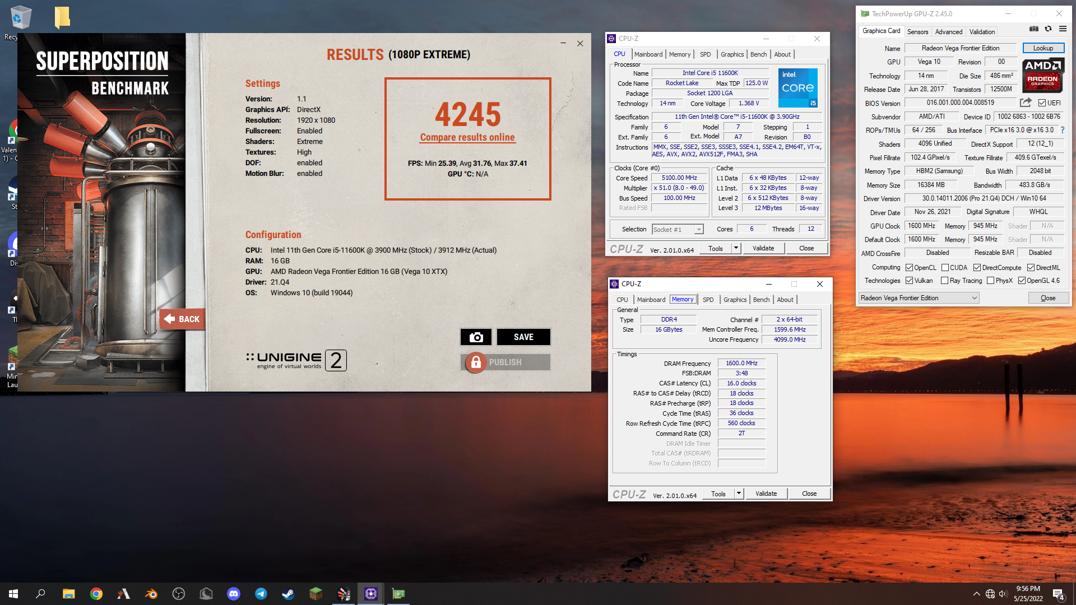Open Tools dropdown arrow in top CPU-Z
The width and height of the screenshot is (1076, 605).
tap(736, 248)
